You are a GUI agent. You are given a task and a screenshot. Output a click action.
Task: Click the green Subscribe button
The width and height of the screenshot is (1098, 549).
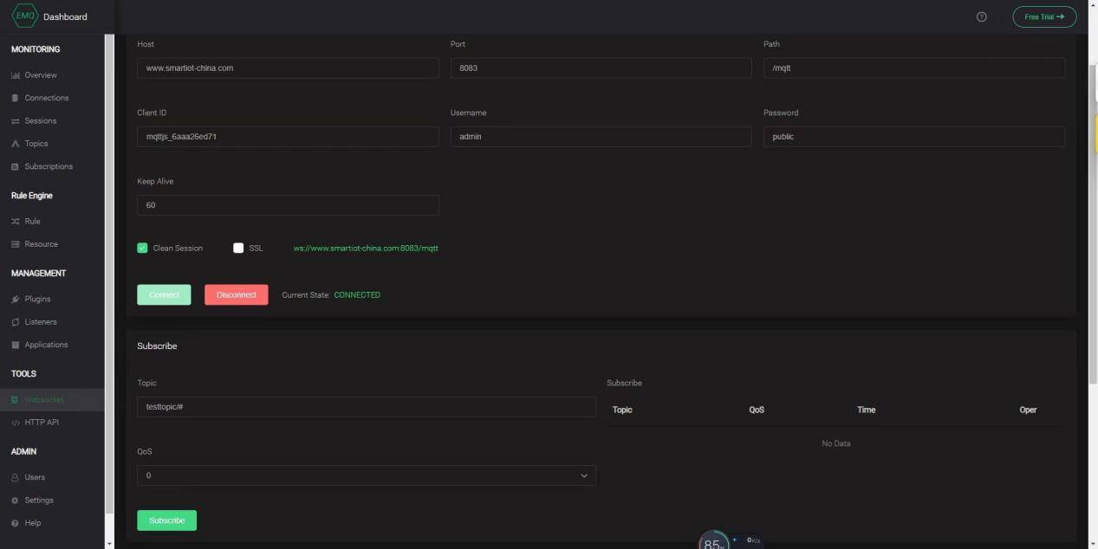tap(166, 520)
